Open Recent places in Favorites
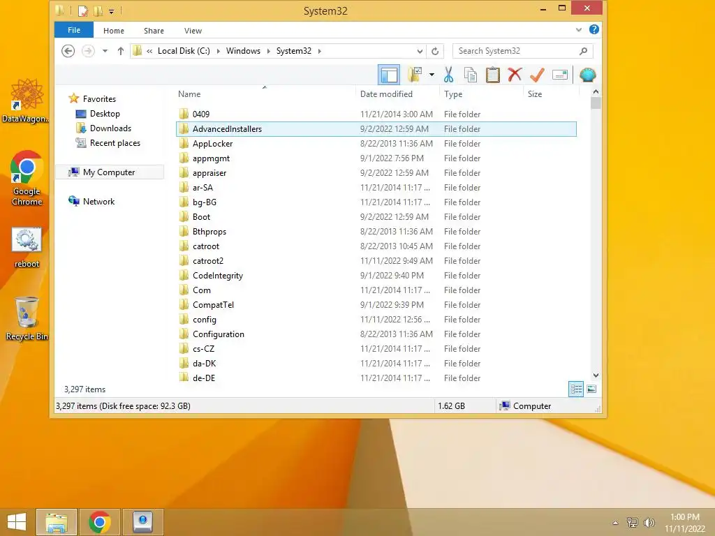Viewport: 715px width, 536px height. coord(115,142)
